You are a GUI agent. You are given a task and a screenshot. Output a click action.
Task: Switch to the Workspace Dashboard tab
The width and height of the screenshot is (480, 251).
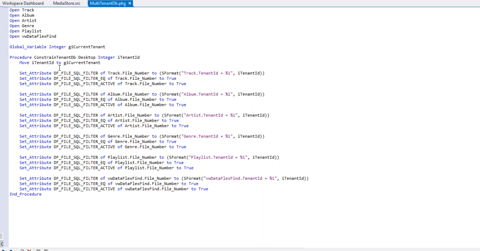(x=23, y=3)
